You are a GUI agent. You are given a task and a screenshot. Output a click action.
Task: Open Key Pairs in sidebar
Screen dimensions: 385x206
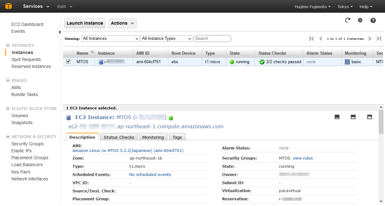click(21, 172)
